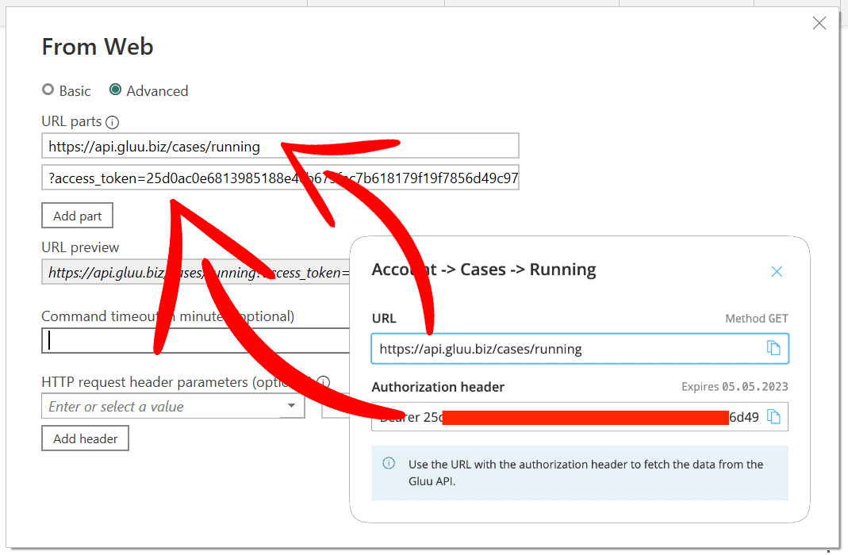The width and height of the screenshot is (848, 555).
Task: Click the Add header button
Action: click(85, 438)
